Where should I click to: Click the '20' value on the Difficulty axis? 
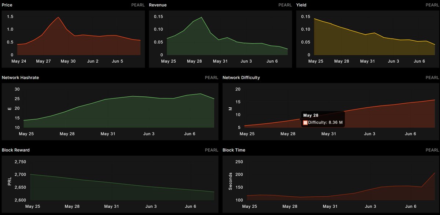click(x=238, y=89)
